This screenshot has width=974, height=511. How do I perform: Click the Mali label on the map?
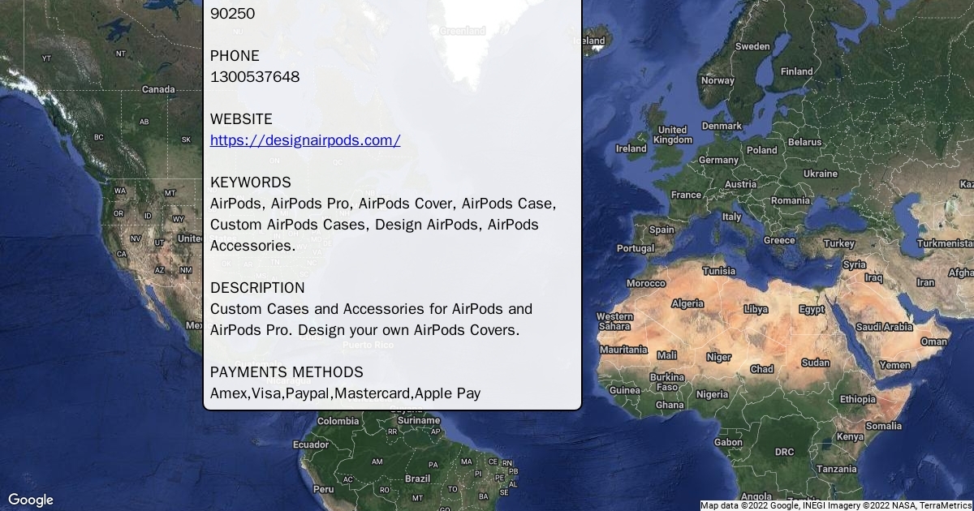pyautogui.click(x=666, y=355)
